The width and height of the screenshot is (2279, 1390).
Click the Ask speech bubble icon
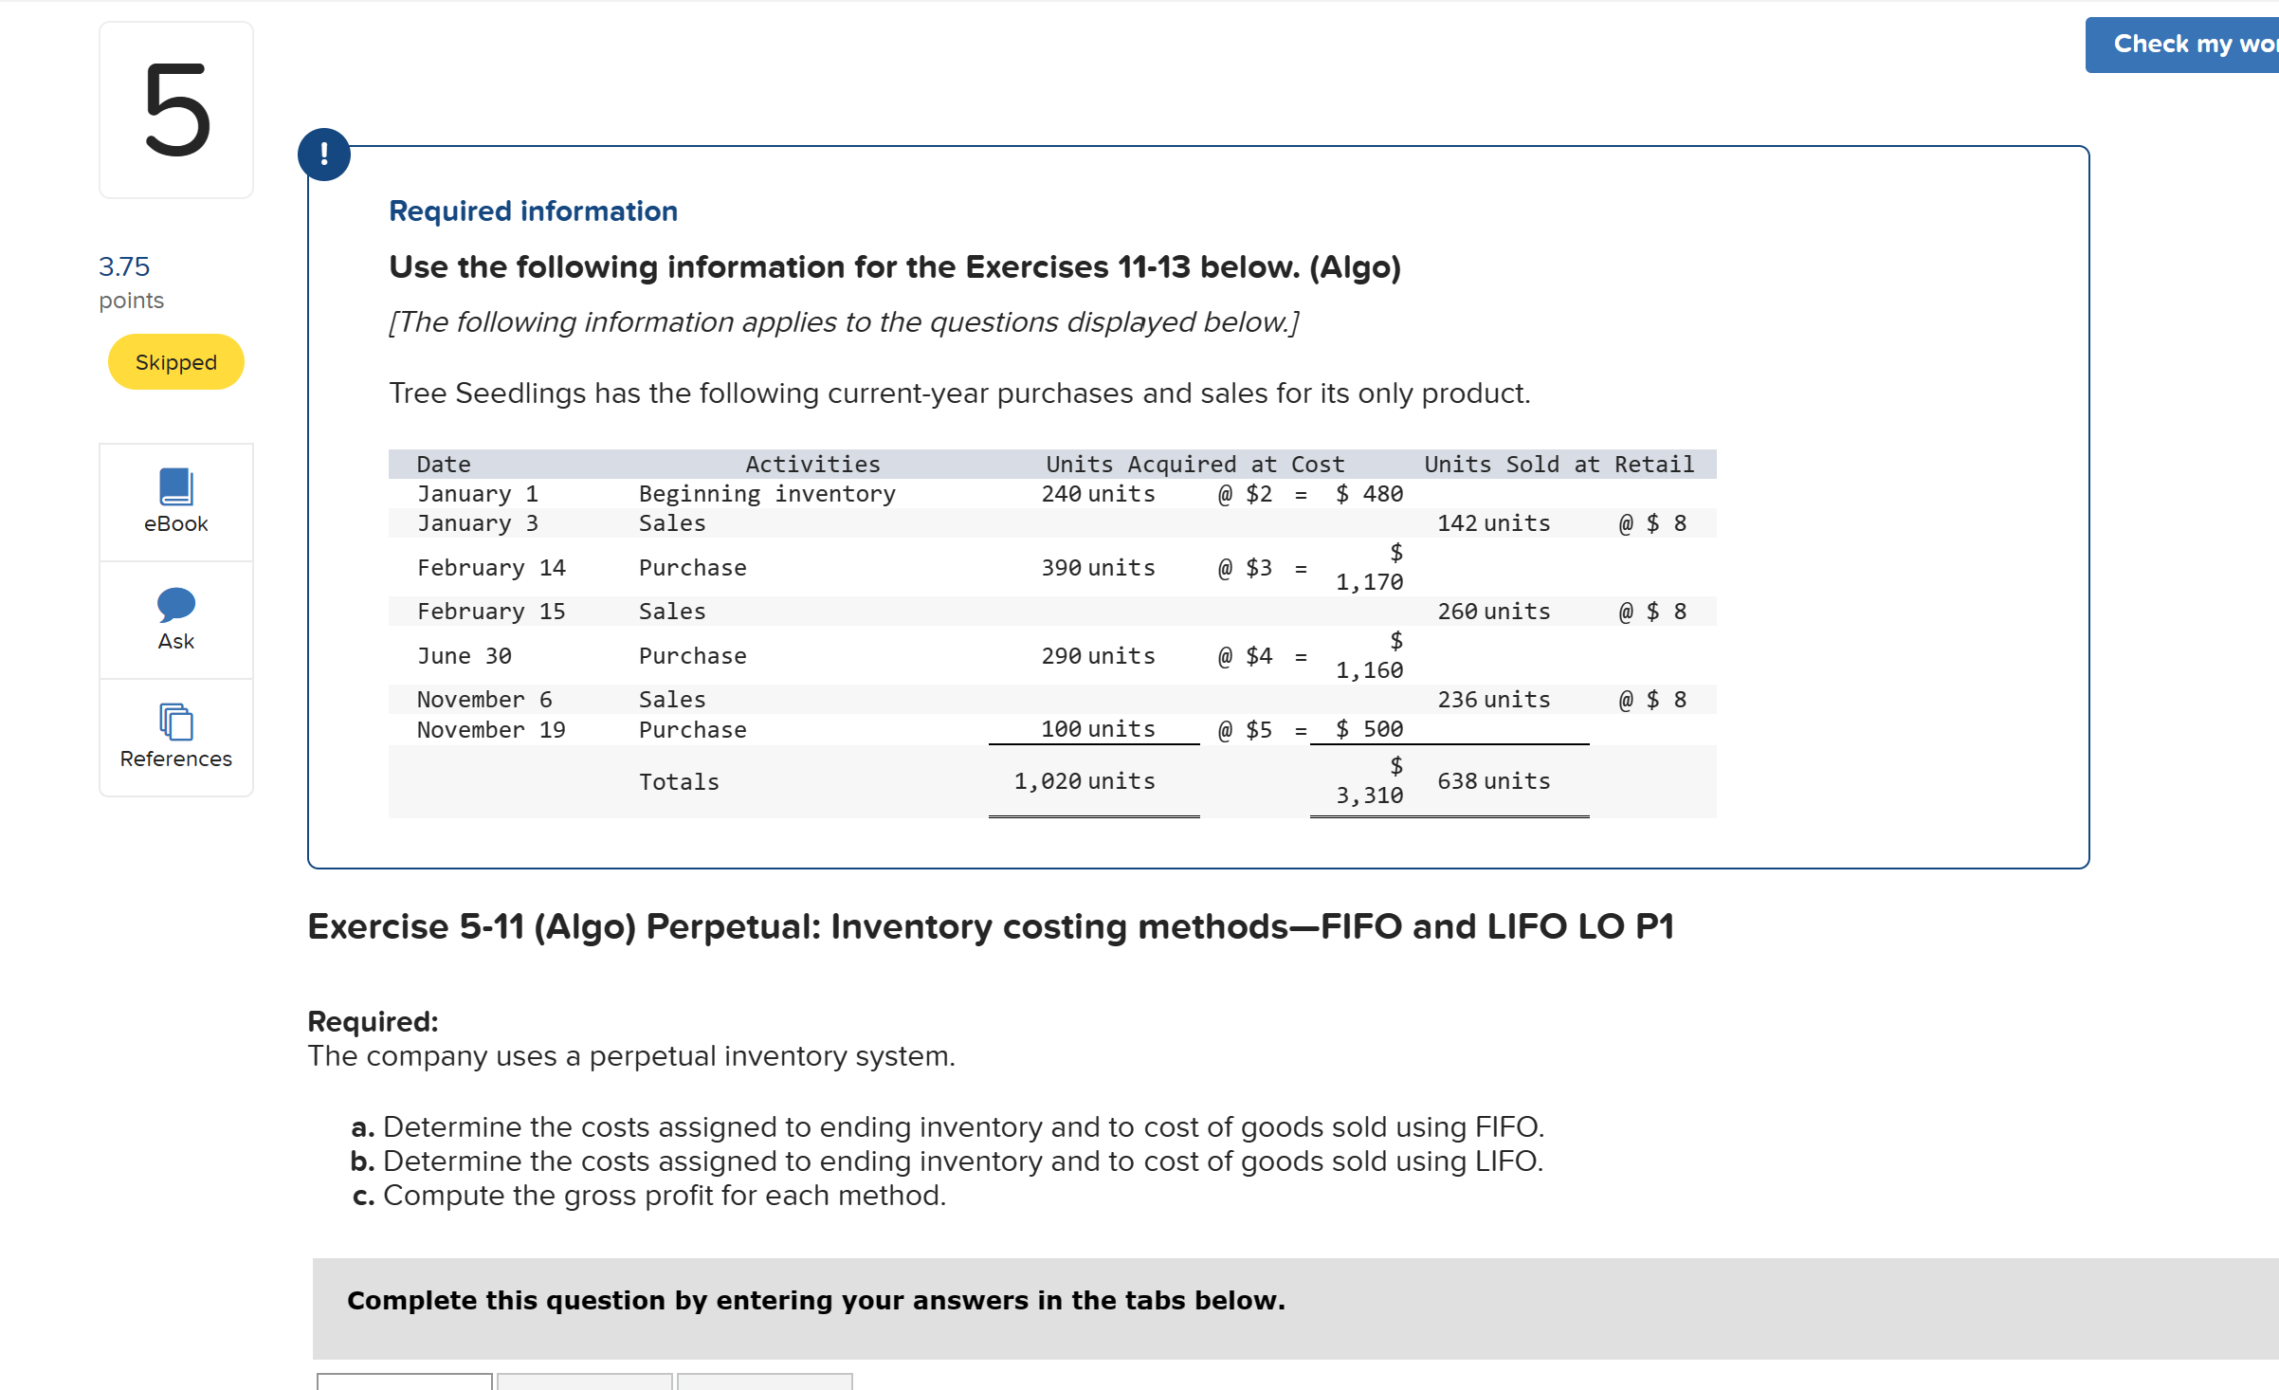tap(176, 605)
